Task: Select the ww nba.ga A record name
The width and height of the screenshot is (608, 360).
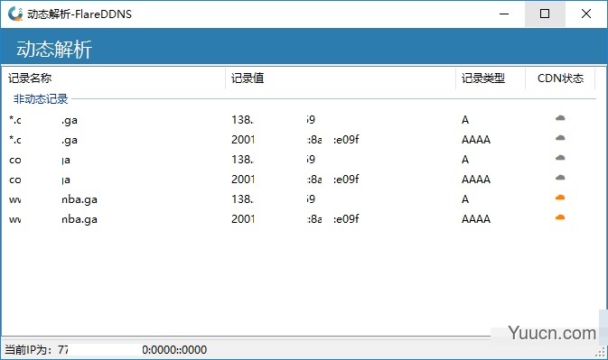Action: click(52, 199)
